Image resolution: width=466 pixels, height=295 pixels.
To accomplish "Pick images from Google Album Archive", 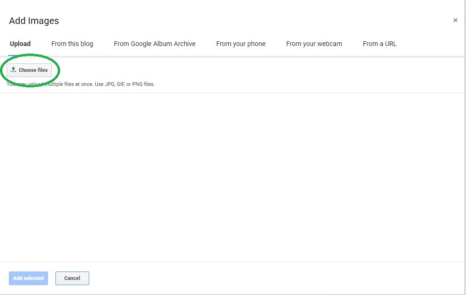I will (x=155, y=44).
